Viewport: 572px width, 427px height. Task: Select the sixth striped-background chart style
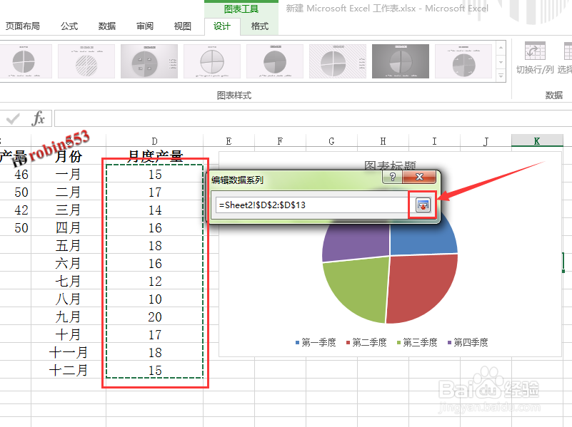tap(338, 61)
